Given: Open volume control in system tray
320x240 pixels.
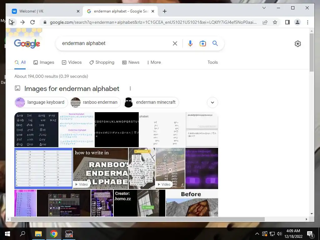Looking at the screenshot, I should coord(279,234).
